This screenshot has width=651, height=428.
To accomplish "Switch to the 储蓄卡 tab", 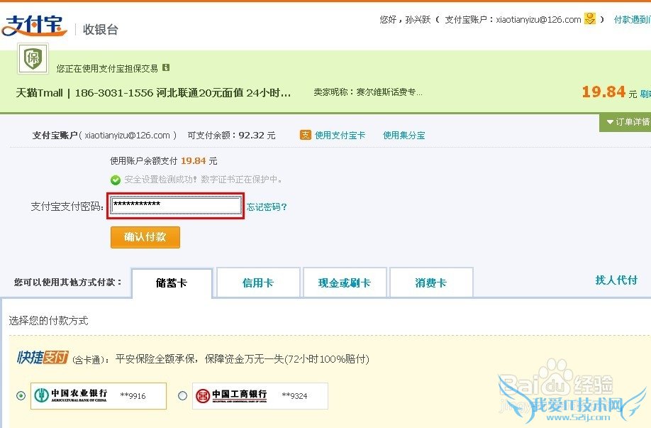I will pyautogui.click(x=172, y=283).
